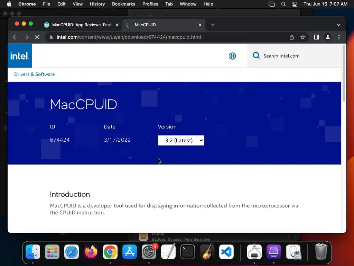Close the MacCPUID App Reviews tab
The height and width of the screenshot is (266, 354).
[x=117, y=25]
